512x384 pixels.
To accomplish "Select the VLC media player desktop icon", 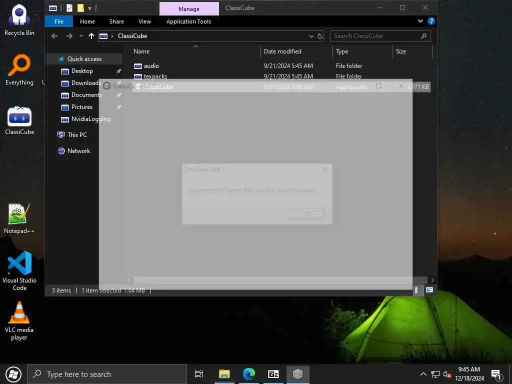I will coord(19,321).
